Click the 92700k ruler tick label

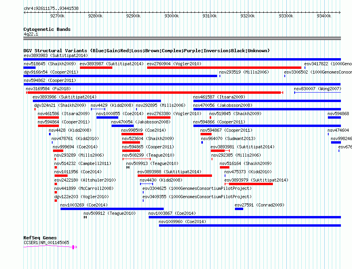coord(57,16)
